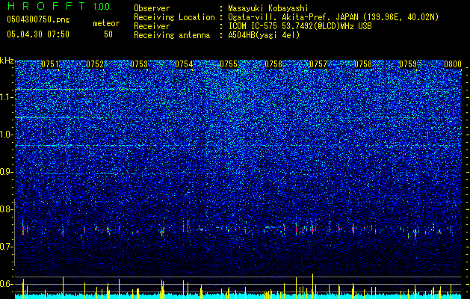Click the HROFFT title text

(46, 6)
